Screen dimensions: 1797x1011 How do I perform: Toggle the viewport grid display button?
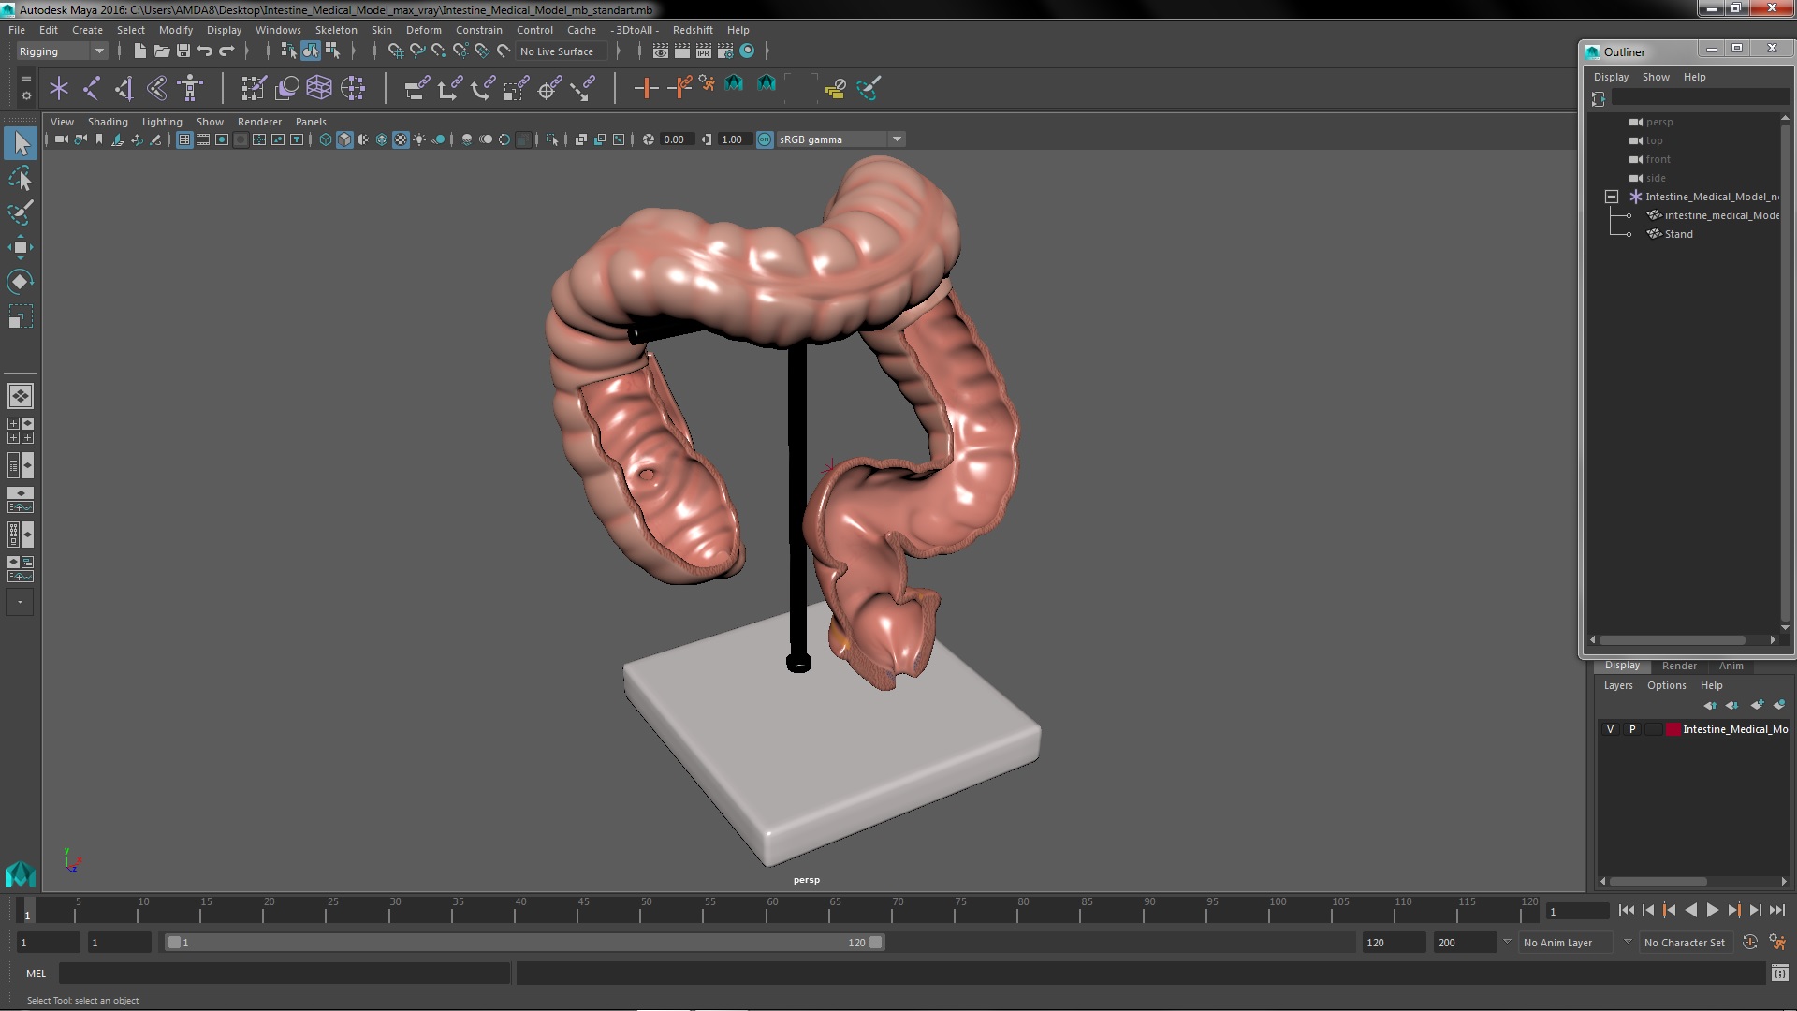(x=184, y=139)
